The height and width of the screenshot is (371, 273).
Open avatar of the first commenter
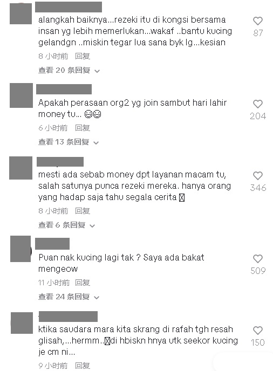pos(21,13)
